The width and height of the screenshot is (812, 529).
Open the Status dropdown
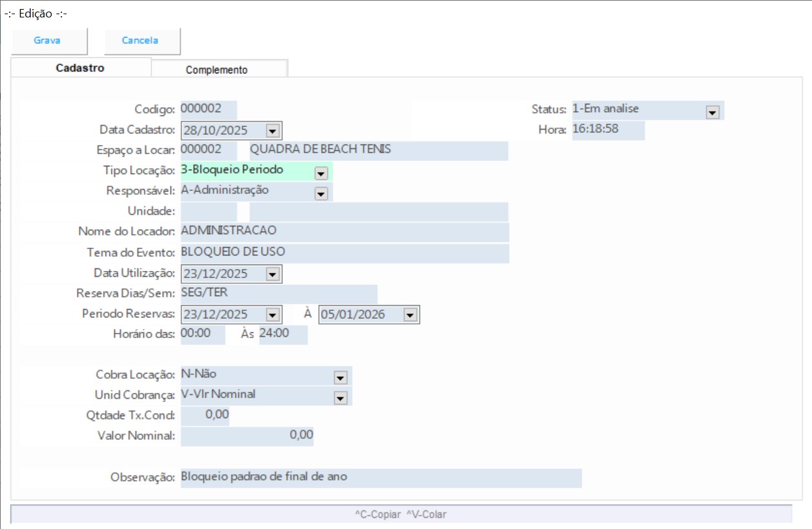point(713,112)
